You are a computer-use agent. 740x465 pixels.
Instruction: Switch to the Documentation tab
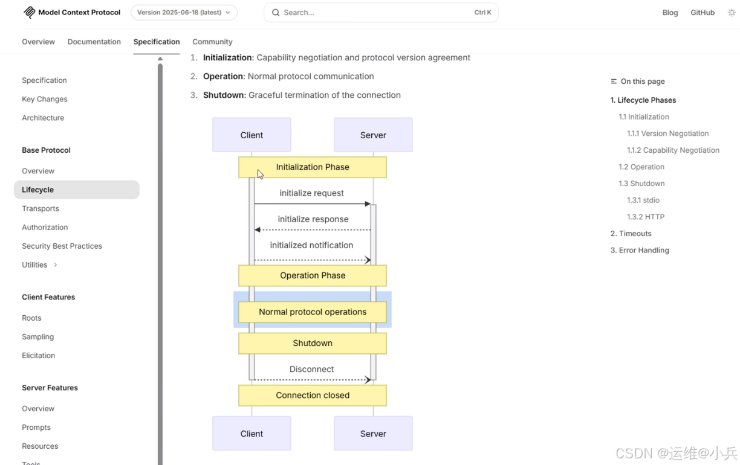coord(94,42)
